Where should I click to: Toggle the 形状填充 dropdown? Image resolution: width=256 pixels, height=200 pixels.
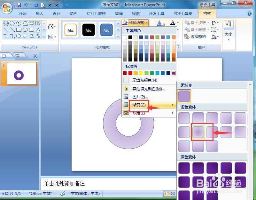[135, 23]
